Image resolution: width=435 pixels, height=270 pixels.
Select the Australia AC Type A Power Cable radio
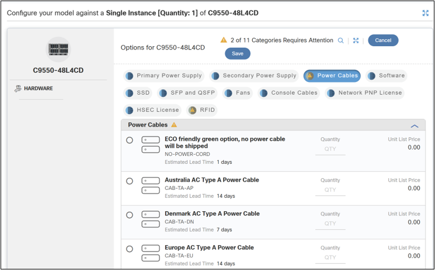[130, 181]
